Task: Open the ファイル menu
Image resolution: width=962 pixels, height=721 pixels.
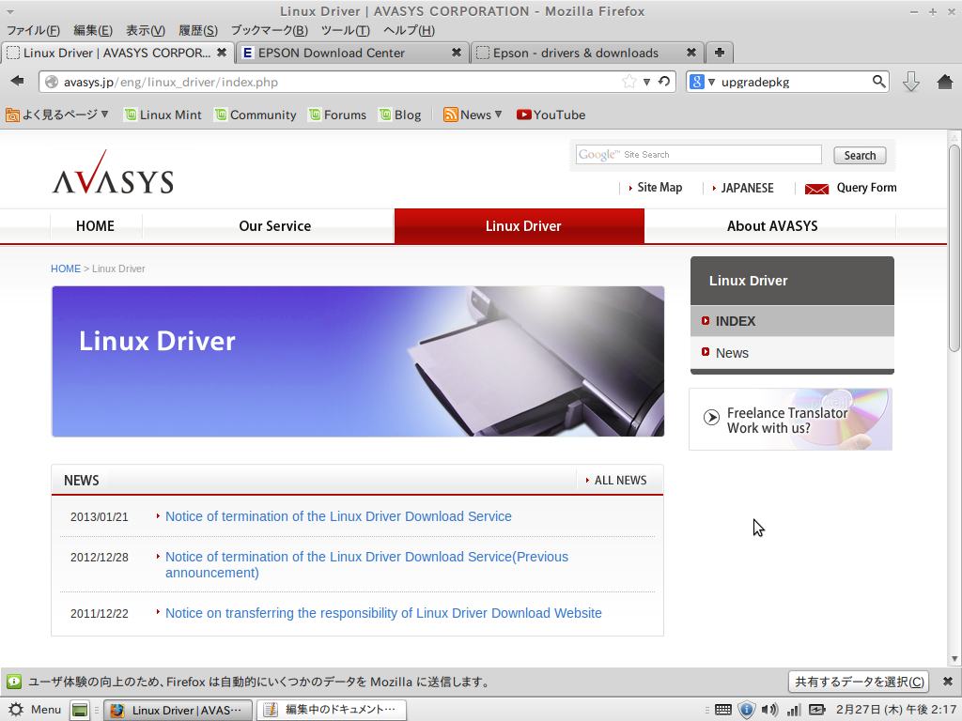Action: click(x=33, y=31)
